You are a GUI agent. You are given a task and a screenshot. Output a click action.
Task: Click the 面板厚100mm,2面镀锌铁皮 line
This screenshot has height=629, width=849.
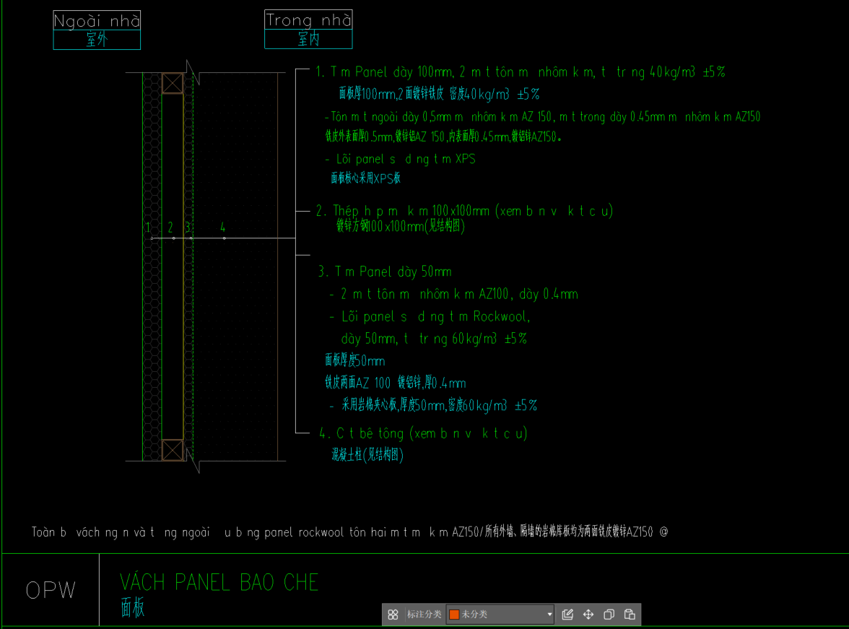point(439,95)
